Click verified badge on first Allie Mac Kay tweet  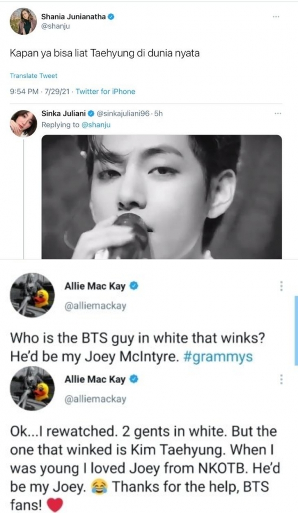(134, 286)
